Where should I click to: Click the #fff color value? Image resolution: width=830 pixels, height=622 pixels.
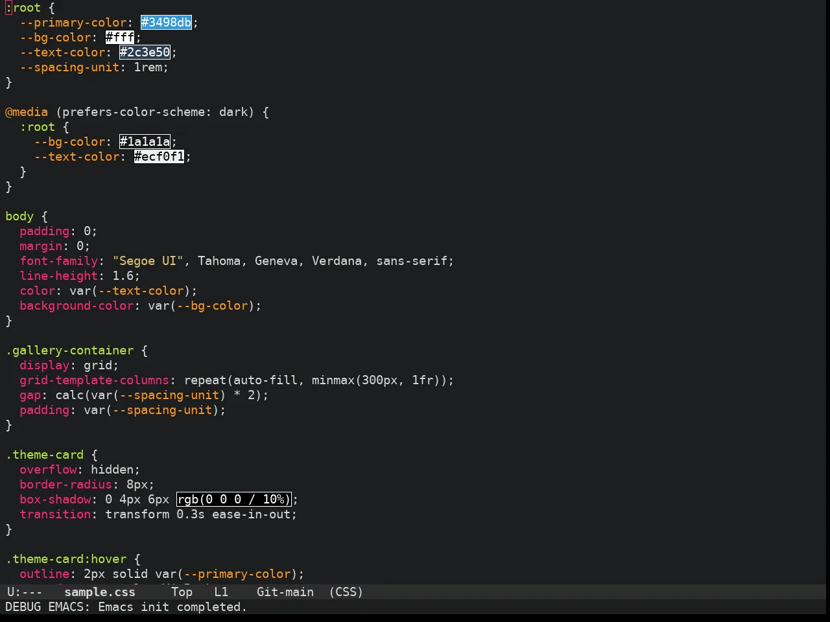coord(120,38)
